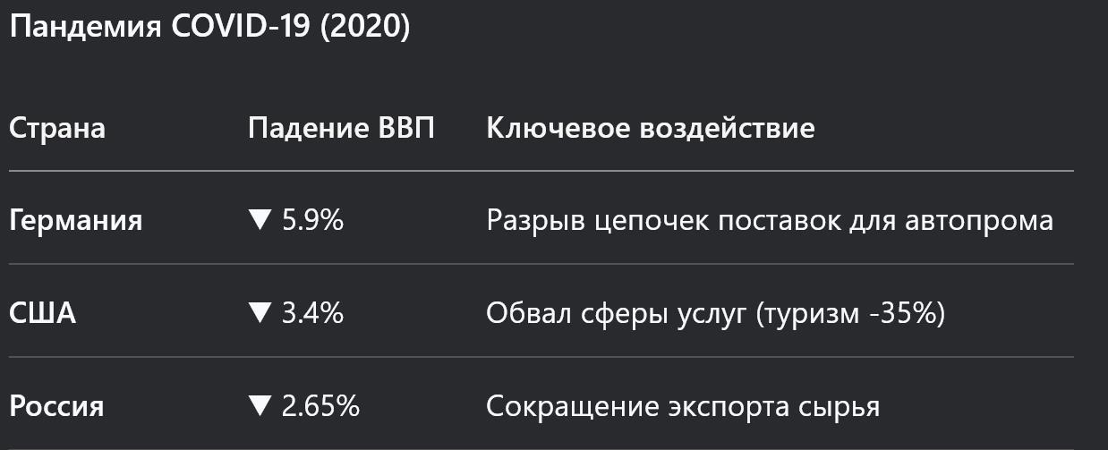Click the word "COVID-19" in the heading
The image size is (1108, 450).
coord(242,27)
